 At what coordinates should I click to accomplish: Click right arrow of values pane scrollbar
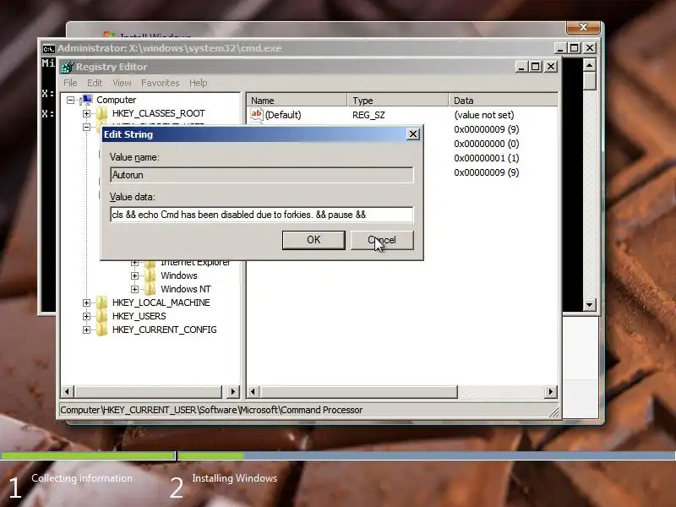551,391
